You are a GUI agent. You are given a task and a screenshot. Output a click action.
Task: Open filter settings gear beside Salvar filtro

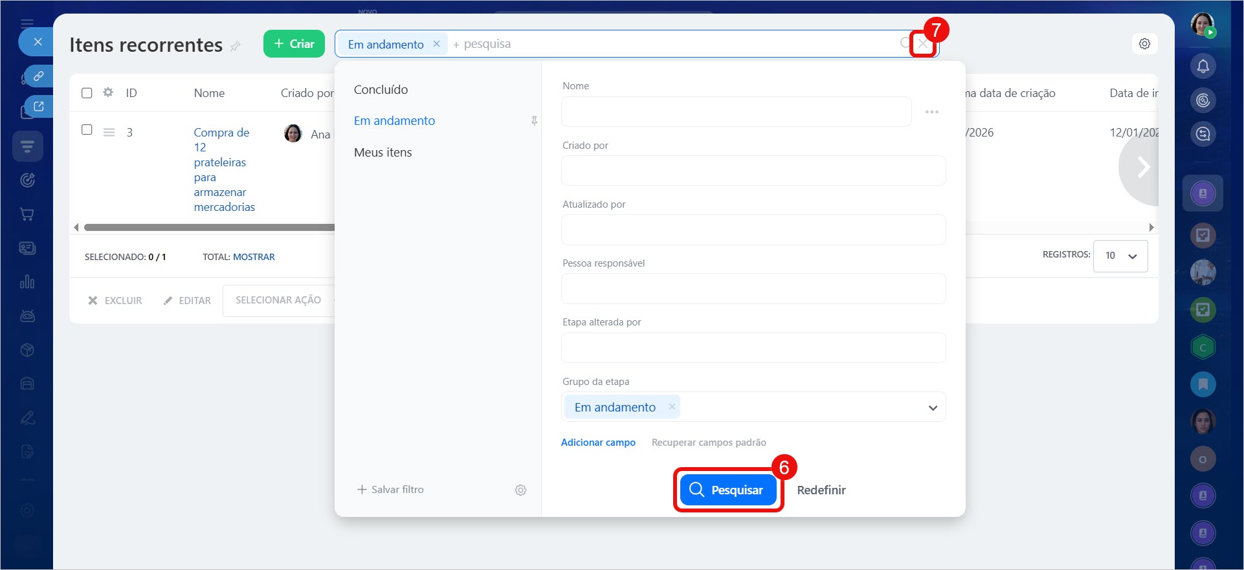(x=520, y=490)
